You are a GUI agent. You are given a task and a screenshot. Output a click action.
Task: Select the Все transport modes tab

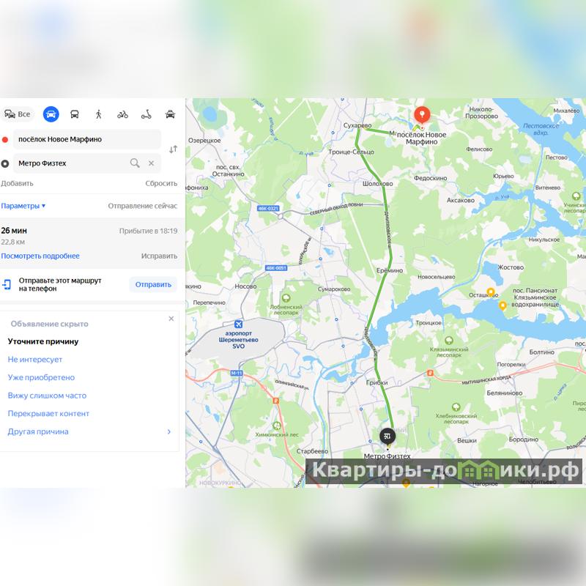[x=18, y=114]
